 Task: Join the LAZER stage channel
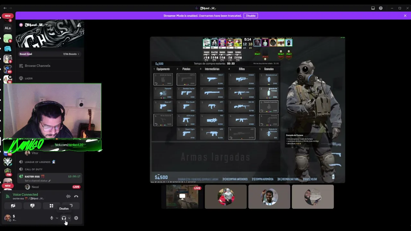point(50,78)
